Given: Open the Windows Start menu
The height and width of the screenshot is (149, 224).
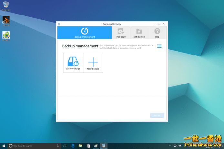Looking at the screenshot, I should click(x=4, y=146).
